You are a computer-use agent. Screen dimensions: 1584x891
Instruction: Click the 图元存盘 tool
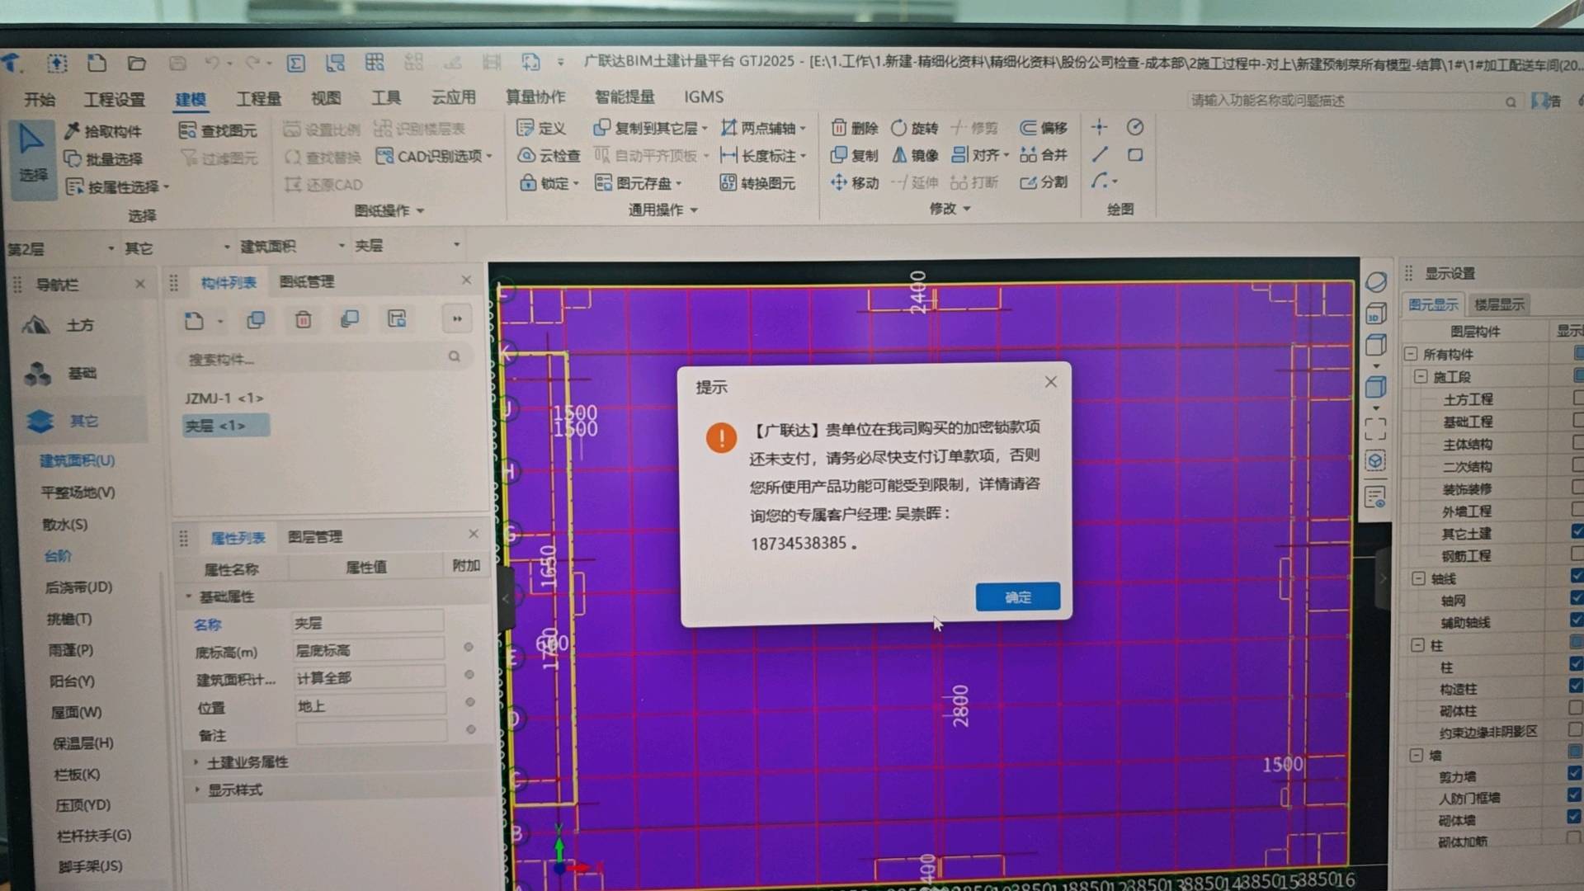[639, 183]
